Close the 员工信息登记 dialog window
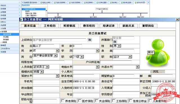180x104 pixels. click(x=177, y=19)
